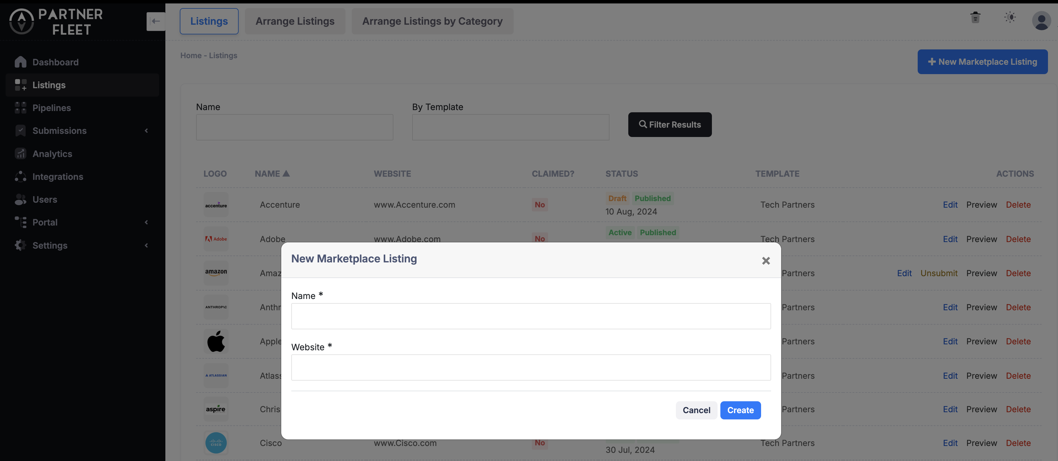Click the WEBSITE column header
This screenshot has height=461, width=1058.
point(392,174)
